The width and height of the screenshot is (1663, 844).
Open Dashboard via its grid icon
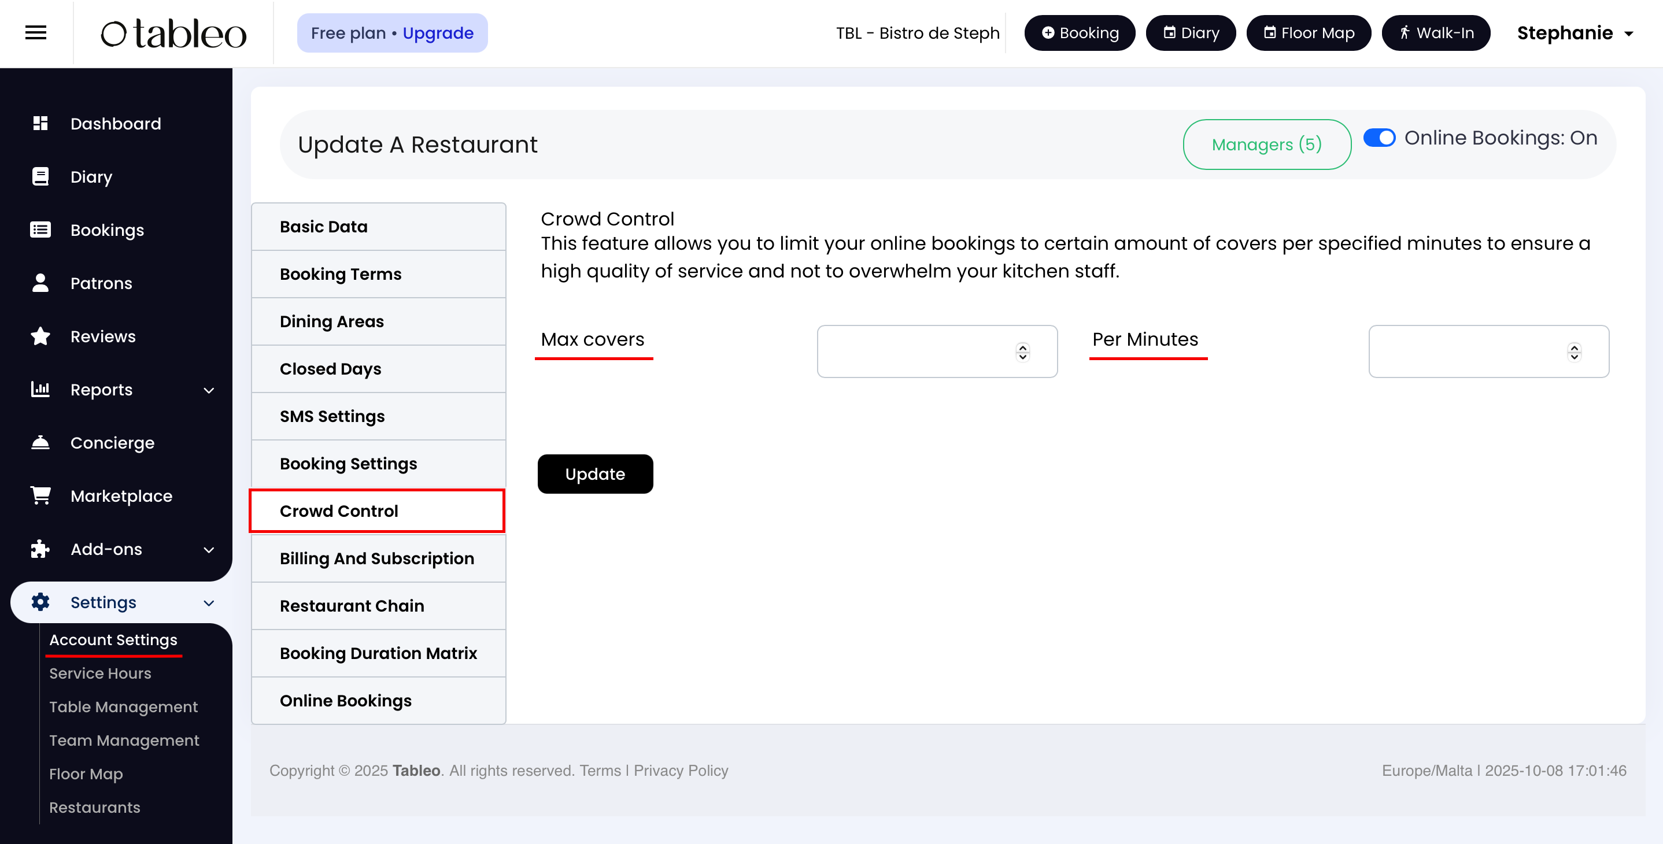click(40, 123)
